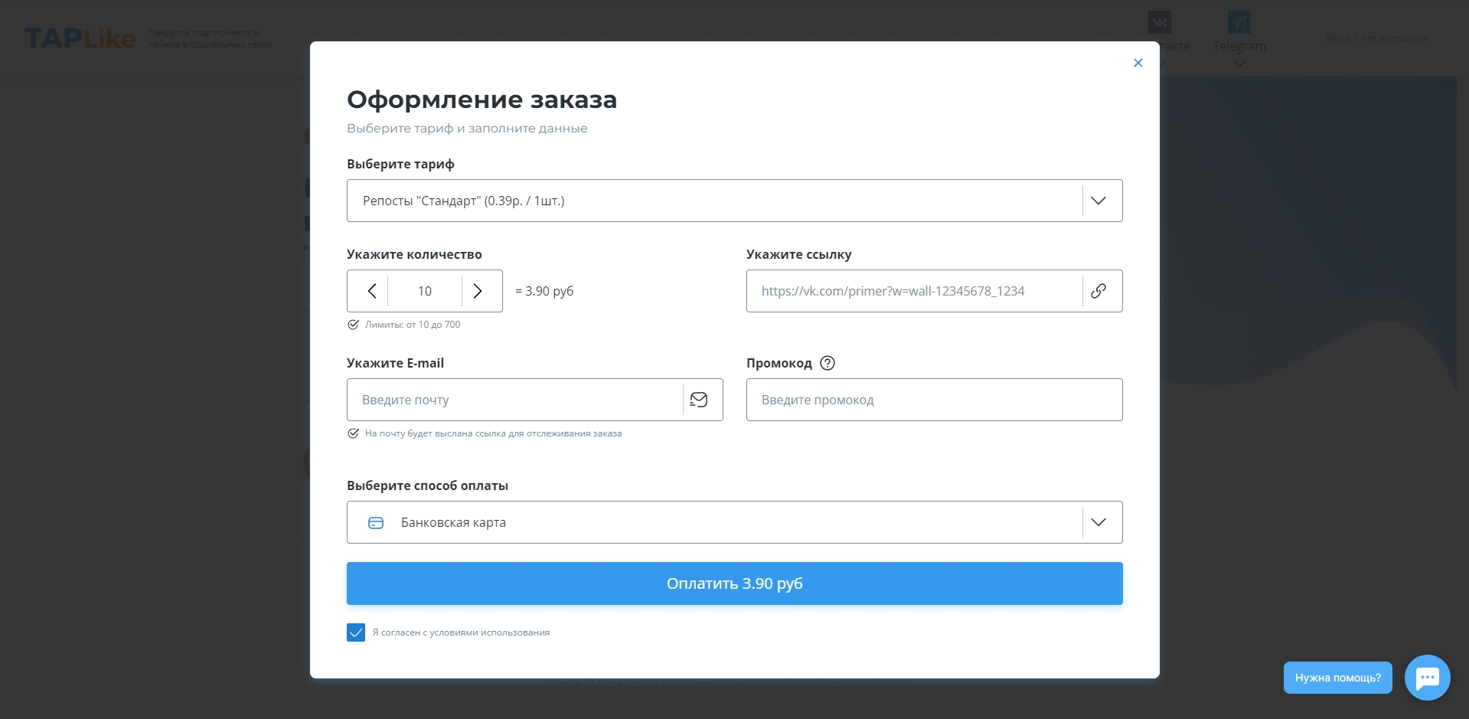This screenshot has width=1469, height=719.
Task: Click the Лимиты: от 10 до 700 text
Action: pos(413,325)
